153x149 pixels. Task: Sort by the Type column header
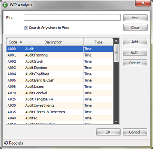click(x=98, y=42)
